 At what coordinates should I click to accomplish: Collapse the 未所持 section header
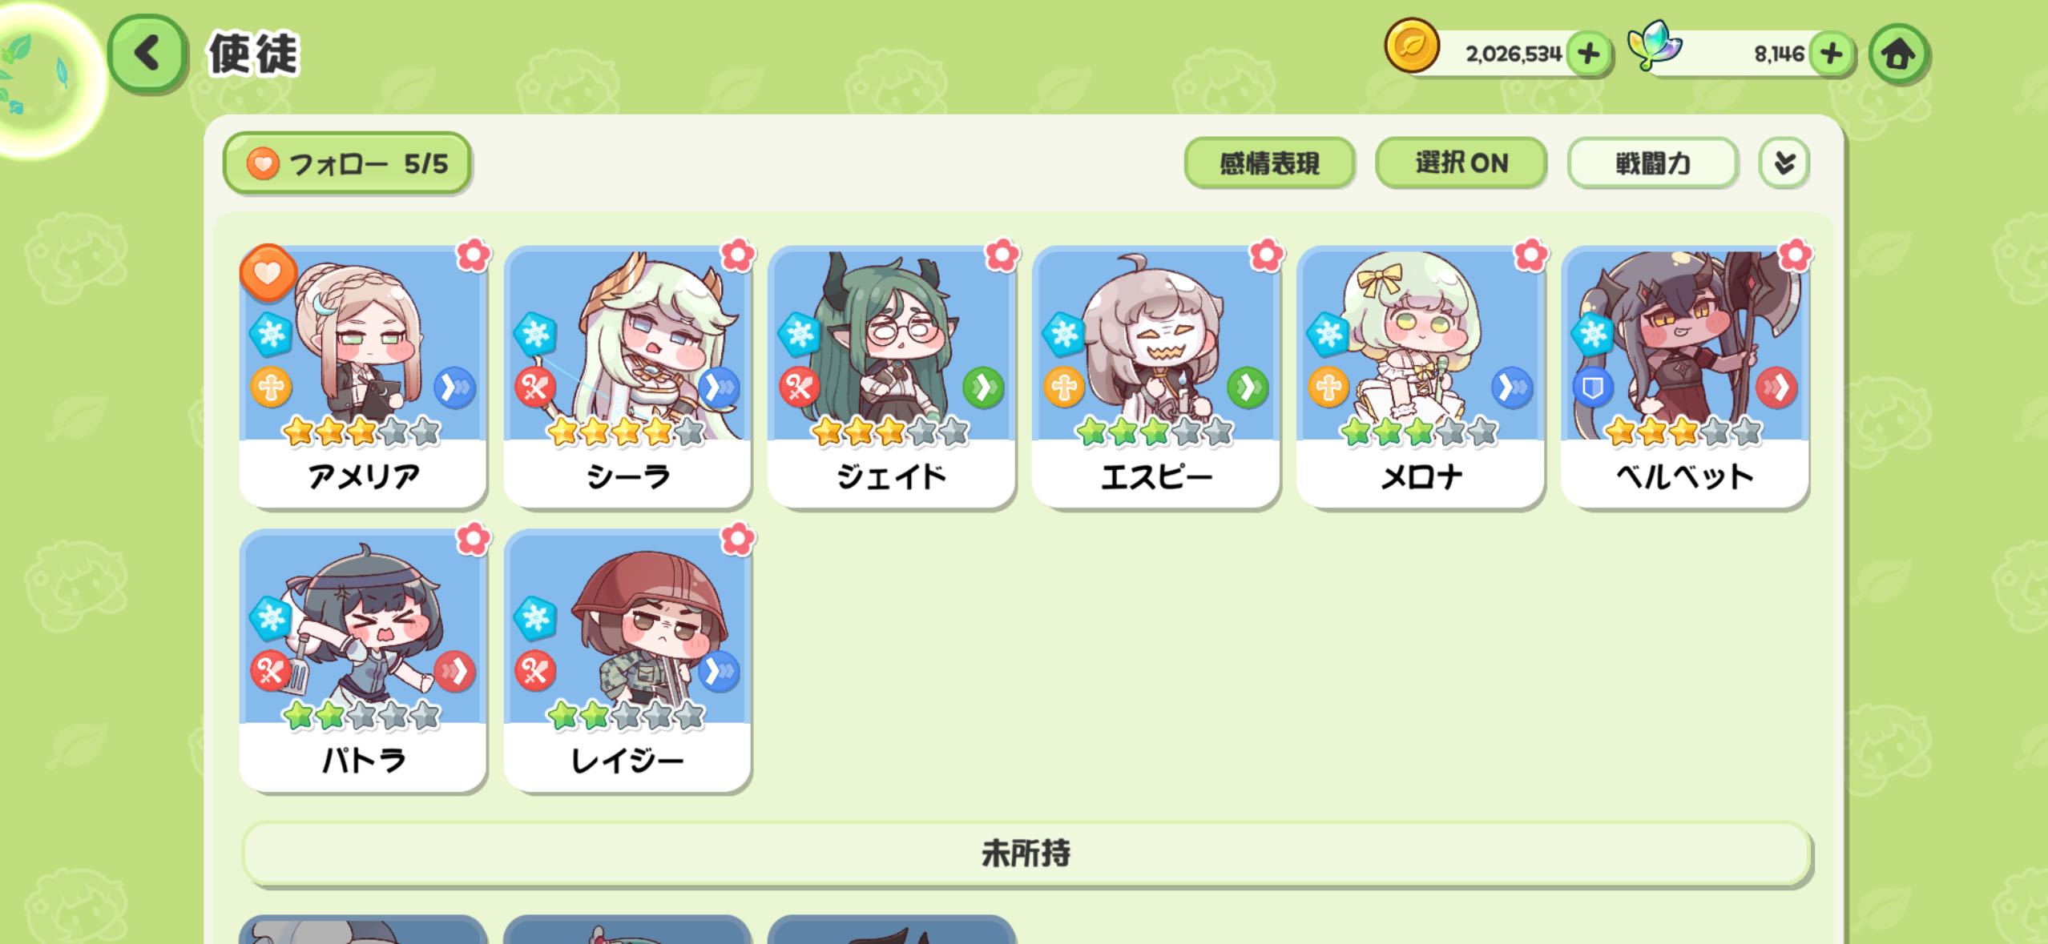click(x=1026, y=854)
